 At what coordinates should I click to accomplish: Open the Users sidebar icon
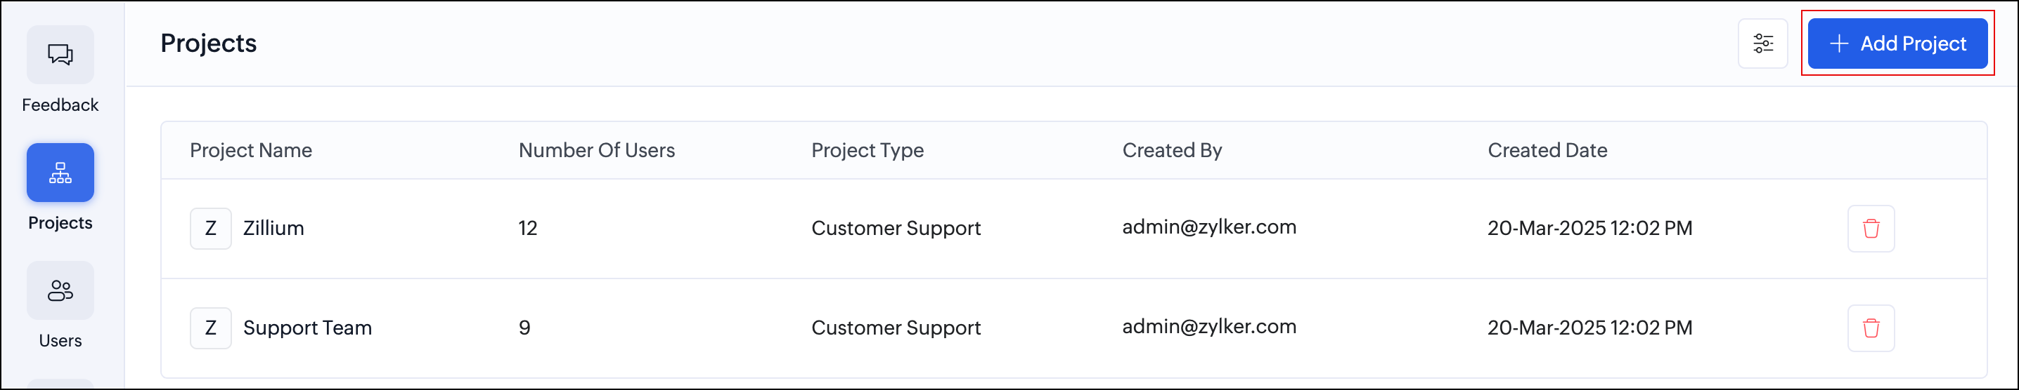60,290
